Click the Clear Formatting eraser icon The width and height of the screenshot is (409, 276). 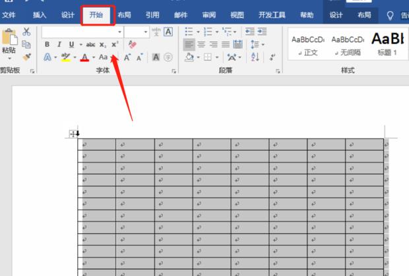click(x=132, y=44)
